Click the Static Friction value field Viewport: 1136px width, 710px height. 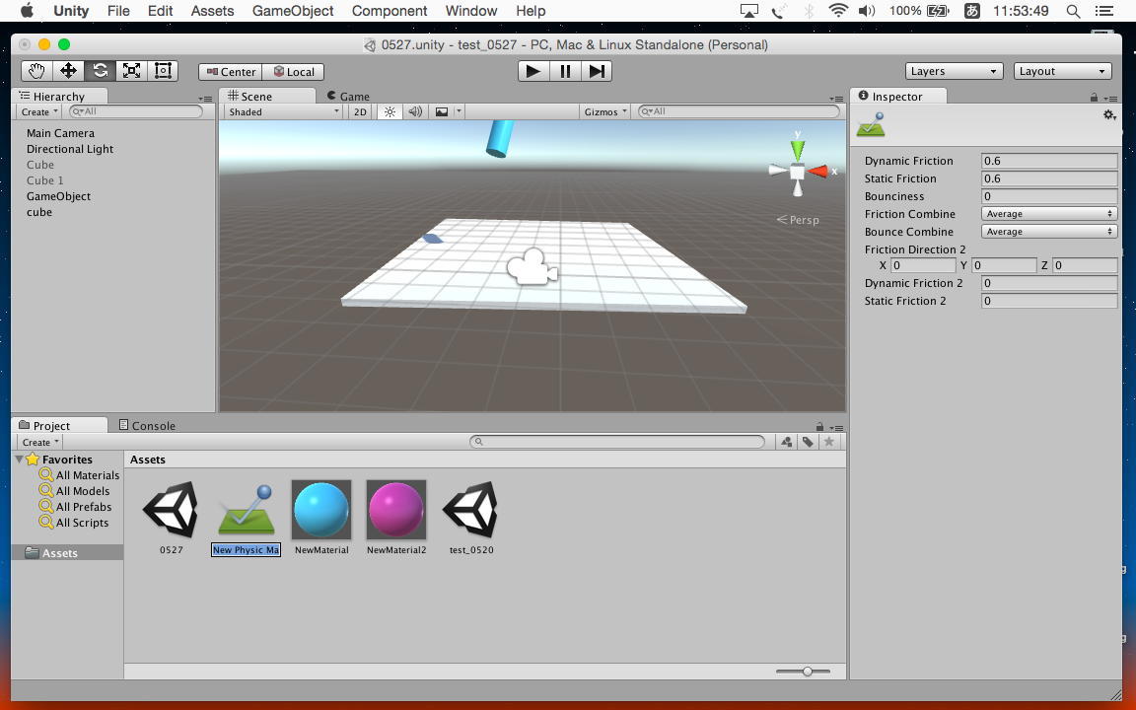pos(1049,178)
